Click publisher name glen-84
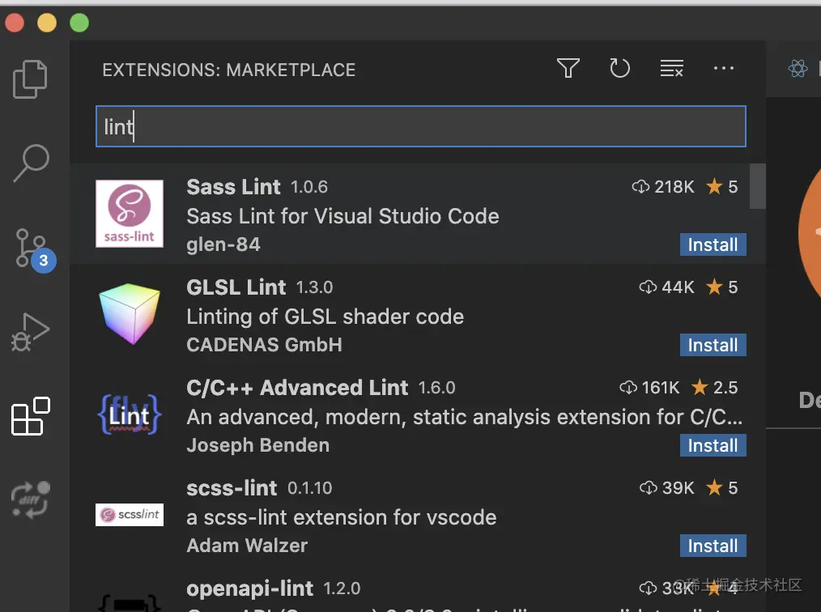Image resolution: width=821 pixels, height=612 pixels. coord(223,244)
